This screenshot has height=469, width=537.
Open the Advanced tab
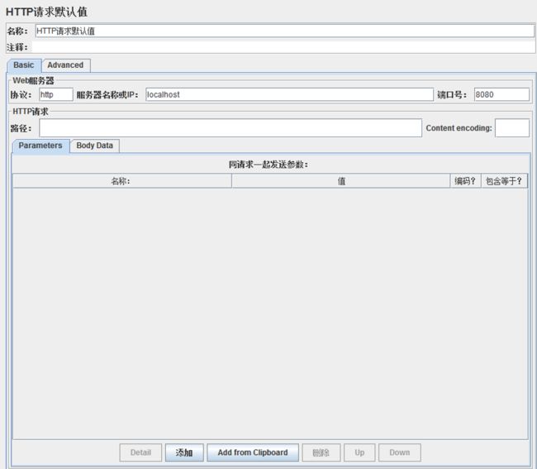click(66, 65)
